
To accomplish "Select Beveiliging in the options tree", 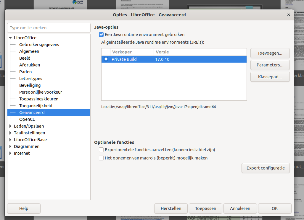I will (30, 85).
